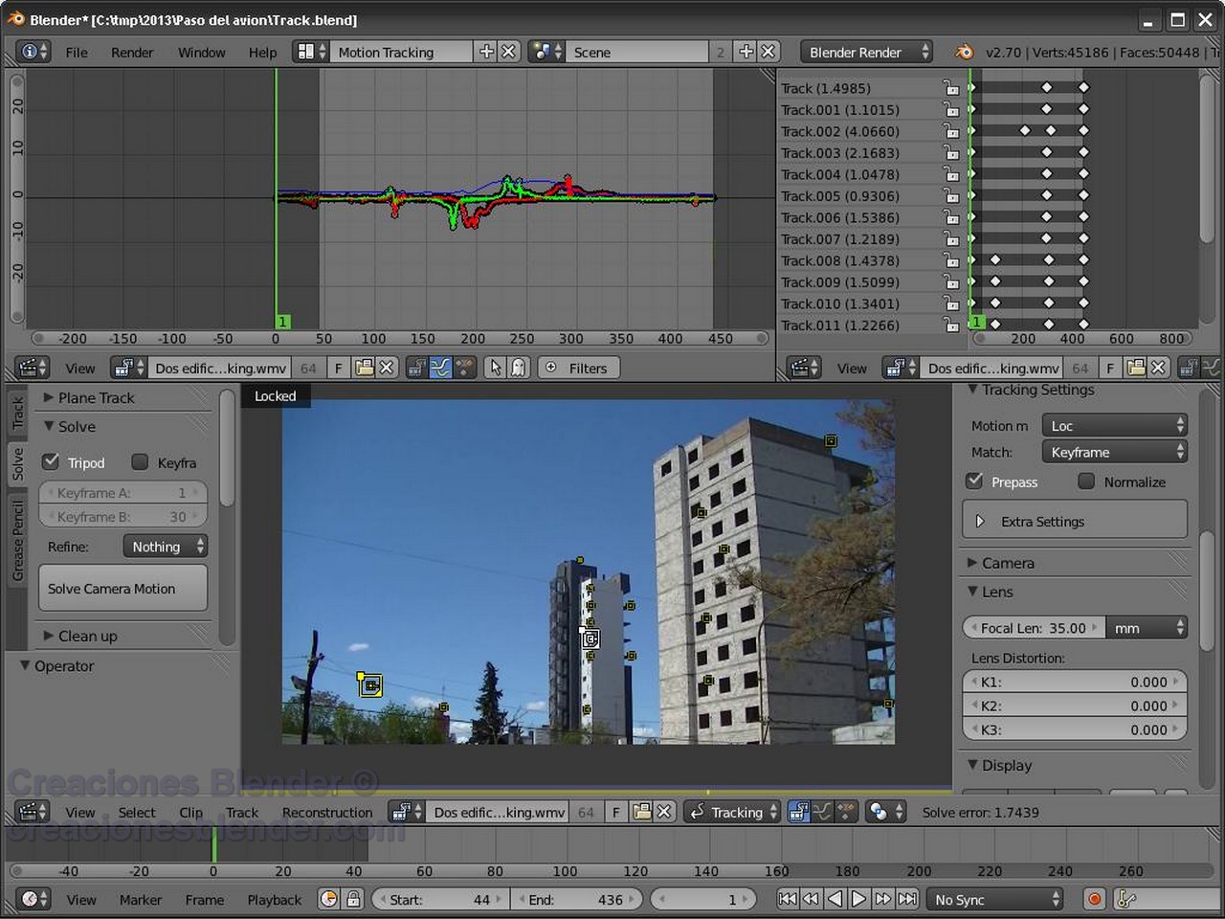Viewport: 1225px width, 919px height.
Task: Activate the ghost tool icon beside the cursor icon
Action: [518, 368]
